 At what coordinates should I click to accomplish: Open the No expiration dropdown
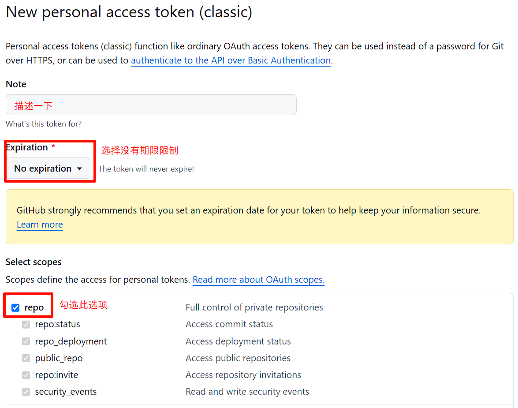(x=48, y=168)
